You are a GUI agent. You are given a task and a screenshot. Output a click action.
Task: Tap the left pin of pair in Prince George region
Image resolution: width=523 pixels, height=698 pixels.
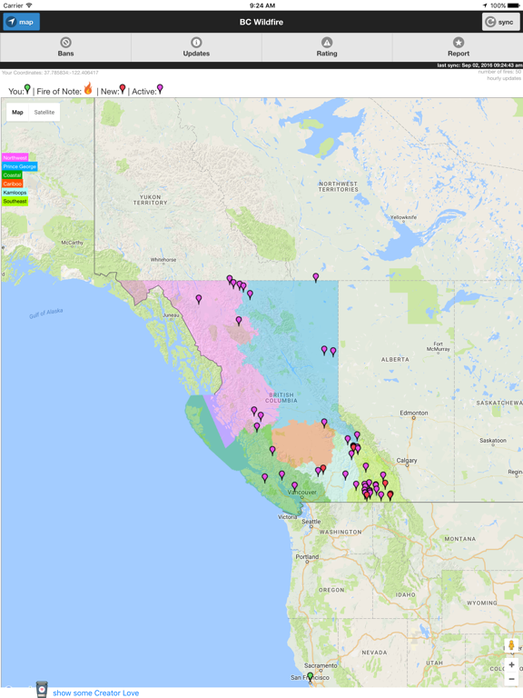click(324, 350)
